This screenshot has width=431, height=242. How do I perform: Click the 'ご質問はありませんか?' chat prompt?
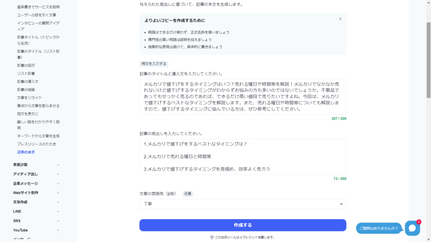point(378,228)
